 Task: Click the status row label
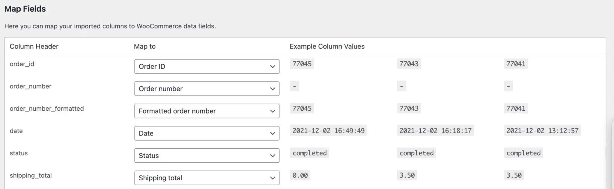[x=19, y=153]
